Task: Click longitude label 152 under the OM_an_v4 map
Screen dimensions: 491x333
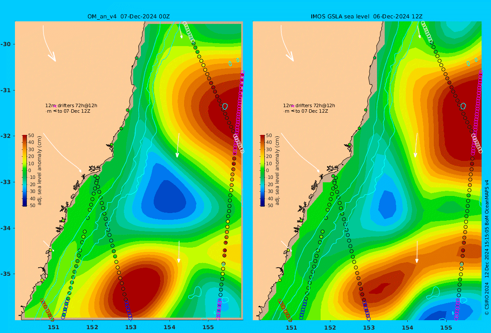Action: (x=92, y=328)
